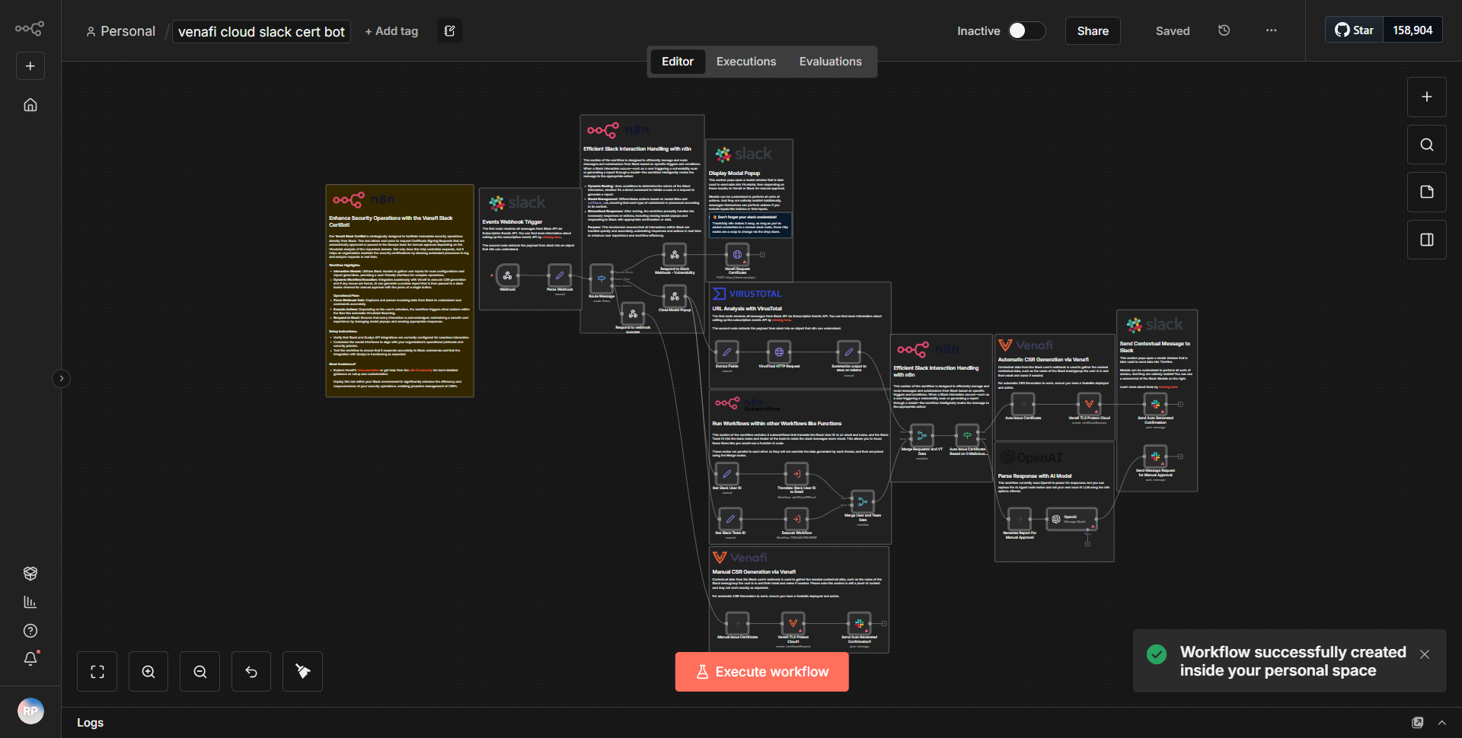Select Send Message Request for Manual Approval node
This screenshot has height=738, width=1462.
point(1155,456)
